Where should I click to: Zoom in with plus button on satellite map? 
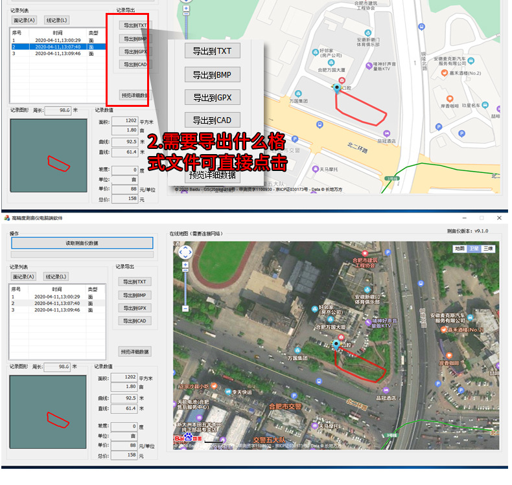[185, 264]
